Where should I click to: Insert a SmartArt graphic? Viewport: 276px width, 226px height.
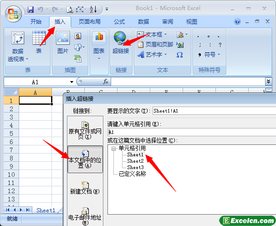(78, 59)
